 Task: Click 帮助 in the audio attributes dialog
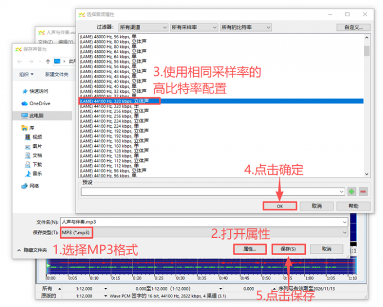[353, 206]
